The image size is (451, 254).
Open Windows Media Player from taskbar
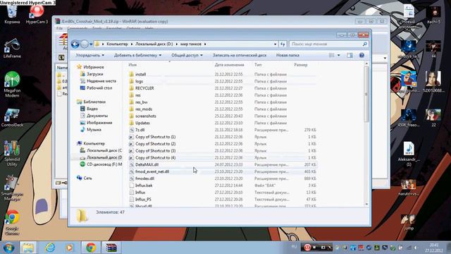[x=69, y=248]
